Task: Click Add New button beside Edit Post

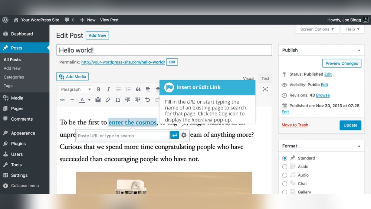Action: (97, 36)
